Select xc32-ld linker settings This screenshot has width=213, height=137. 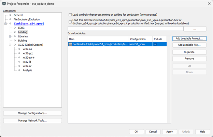[x=27, y=62]
